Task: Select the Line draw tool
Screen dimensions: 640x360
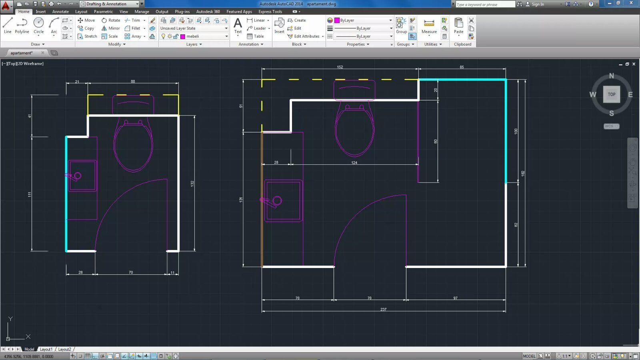Action: tap(8, 25)
